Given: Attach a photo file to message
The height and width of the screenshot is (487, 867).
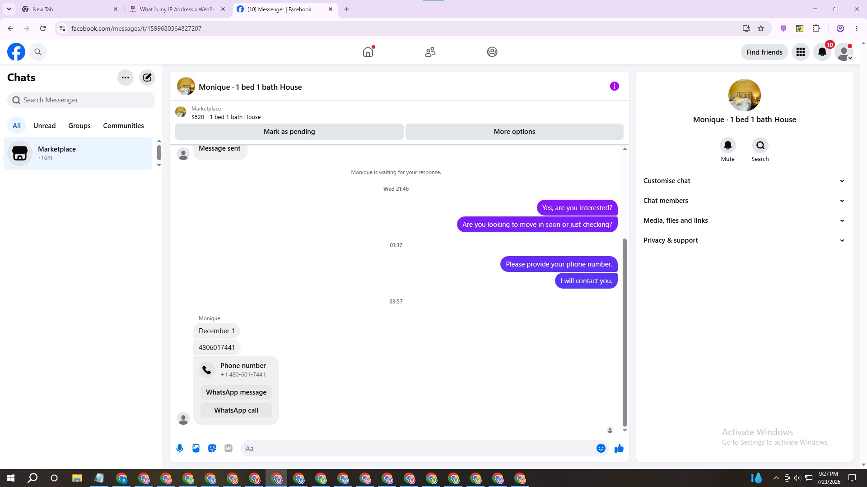Looking at the screenshot, I should click(196, 448).
